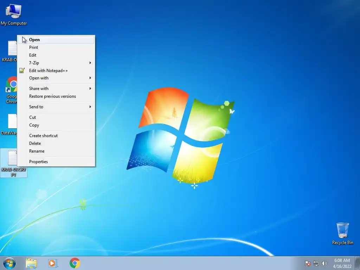Open Properties from the context menu
Screen dimensions: 360x270
coord(56,162)
